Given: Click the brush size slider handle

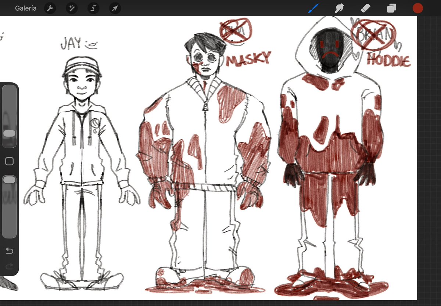Looking at the screenshot, I should [x=10, y=133].
